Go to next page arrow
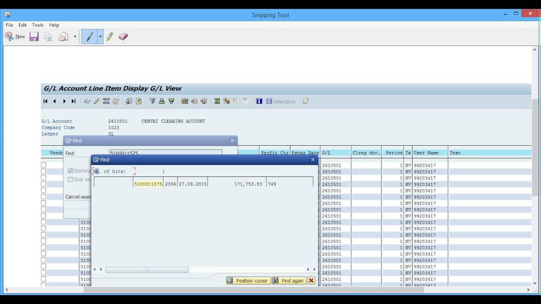 point(64,101)
